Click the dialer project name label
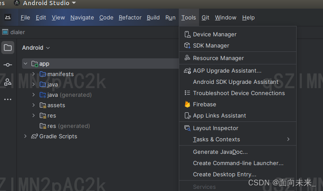Image resolution: width=323 pixels, height=191 pixels. point(18,32)
